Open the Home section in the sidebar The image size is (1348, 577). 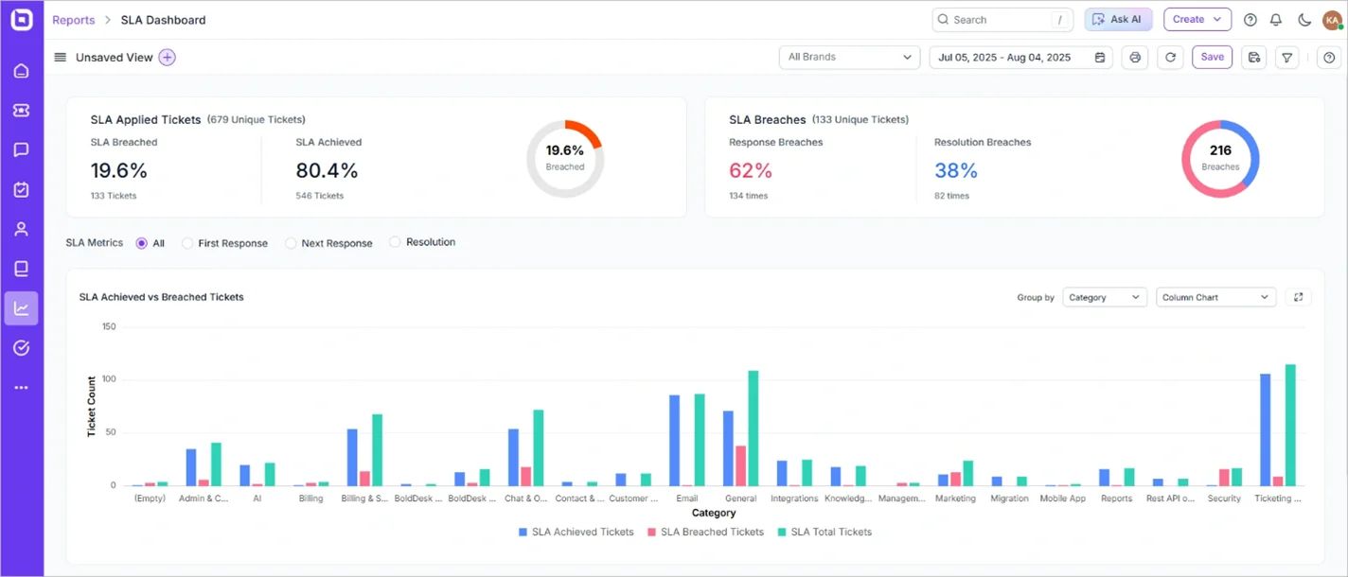pos(21,70)
